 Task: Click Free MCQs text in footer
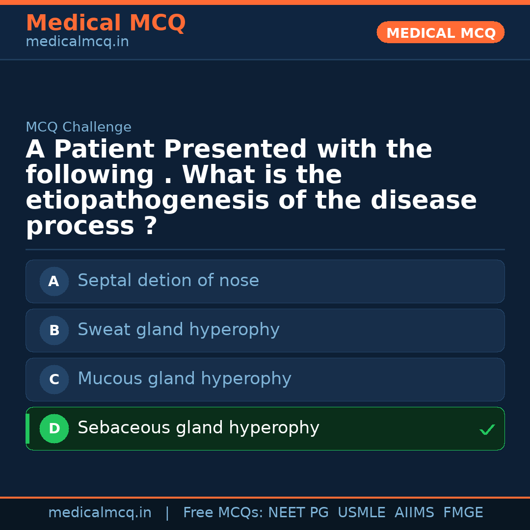[223, 513]
